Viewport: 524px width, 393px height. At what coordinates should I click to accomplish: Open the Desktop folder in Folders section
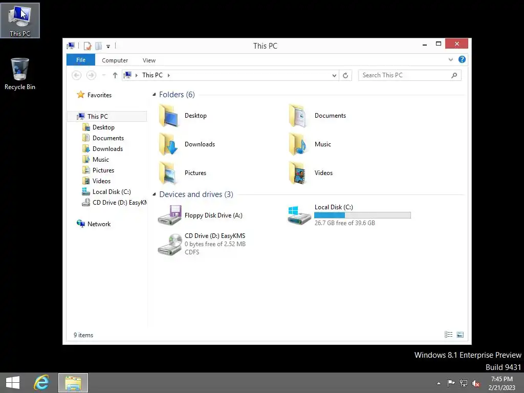coord(183,116)
